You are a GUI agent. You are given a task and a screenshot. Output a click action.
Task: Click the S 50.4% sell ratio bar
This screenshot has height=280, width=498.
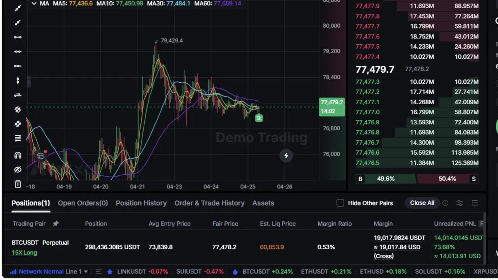[448, 179]
